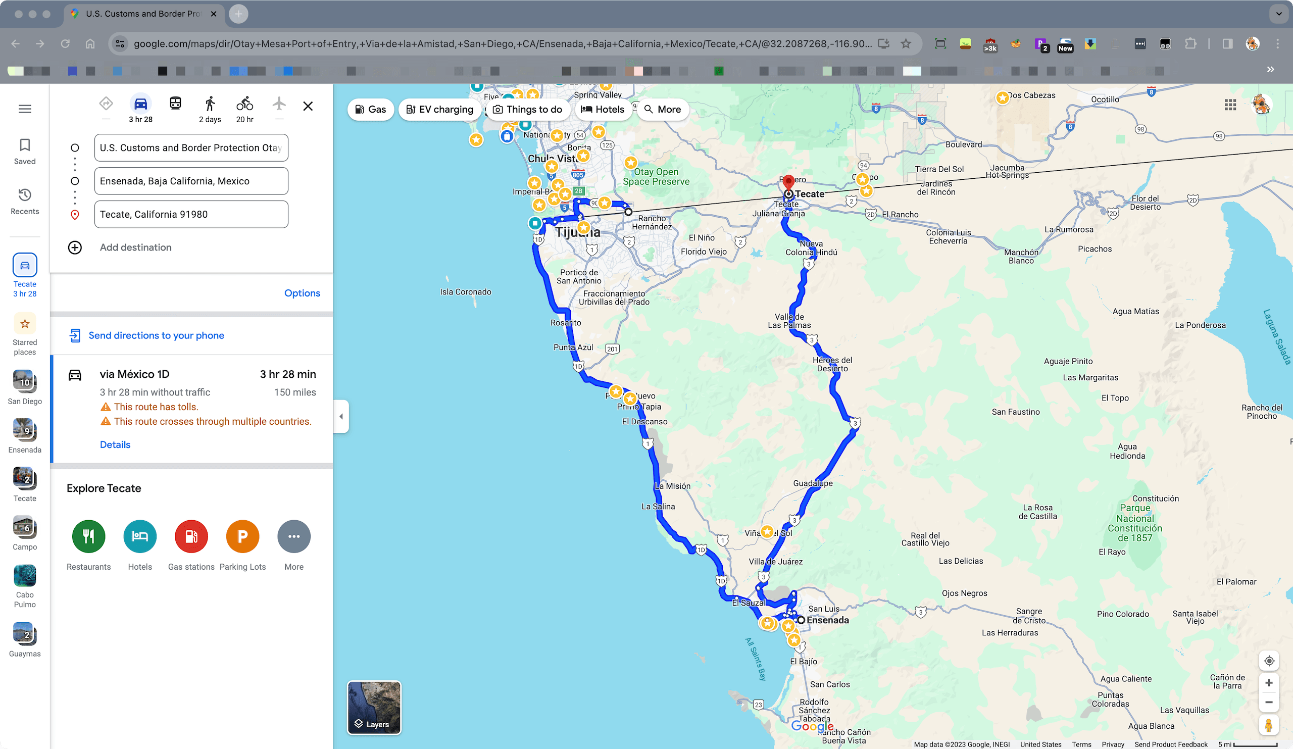This screenshot has width=1293, height=749.
Task: Click show your location button
Action: click(x=1268, y=661)
